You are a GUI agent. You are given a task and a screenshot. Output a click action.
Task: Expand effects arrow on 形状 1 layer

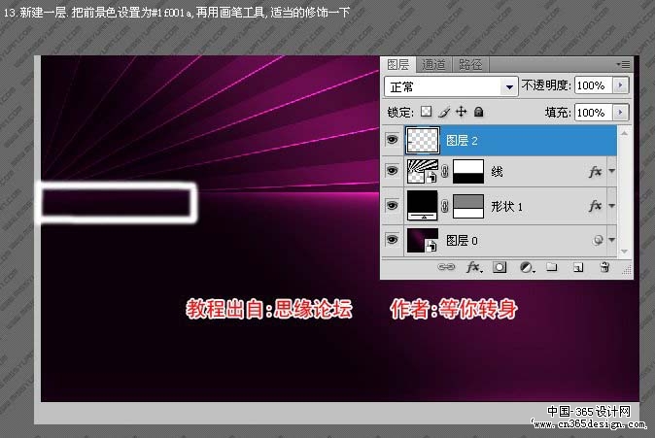tap(612, 206)
